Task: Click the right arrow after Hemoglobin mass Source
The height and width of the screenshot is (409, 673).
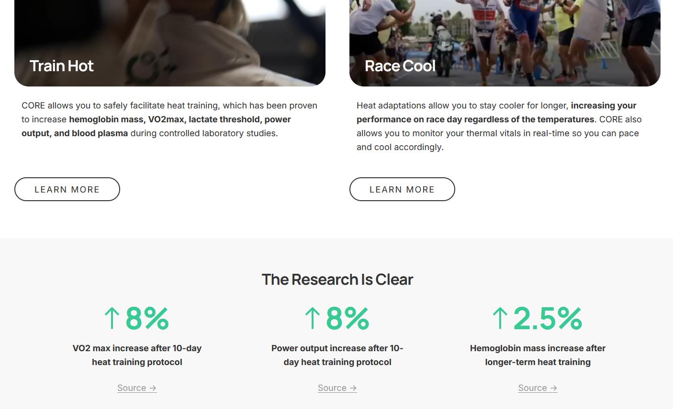Action: pyautogui.click(x=553, y=388)
